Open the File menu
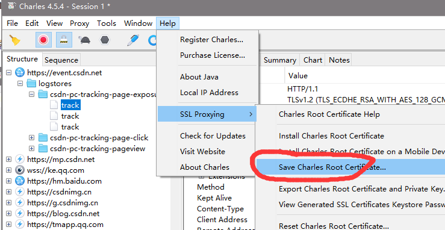This screenshot has width=445, height=230. [x=12, y=23]
